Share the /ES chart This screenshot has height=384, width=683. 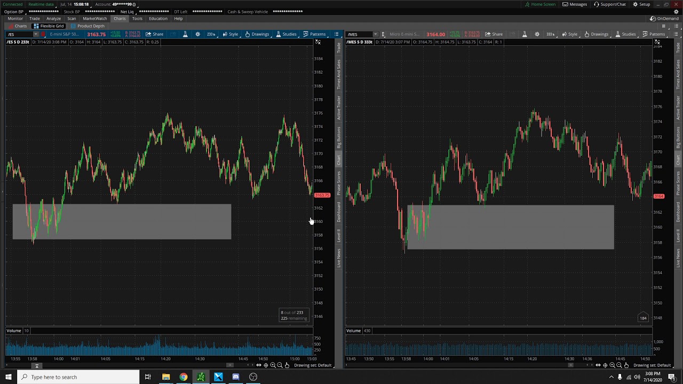pos(154,34)
